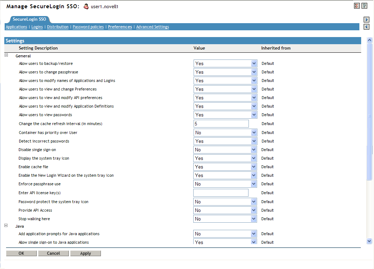Image resolution: width=374 pixels, height=269 pixels.
Task: Click the OK button
Action: (21, 253)
